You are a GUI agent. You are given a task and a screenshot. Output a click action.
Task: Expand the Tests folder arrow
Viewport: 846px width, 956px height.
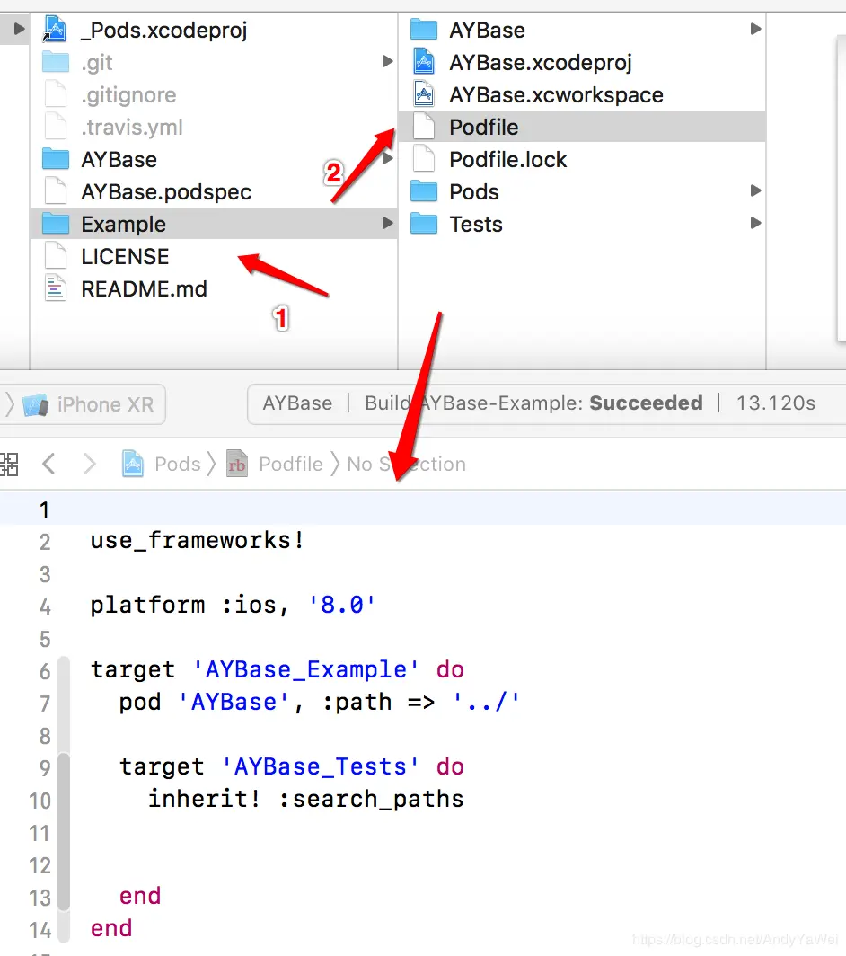(755, 223)
